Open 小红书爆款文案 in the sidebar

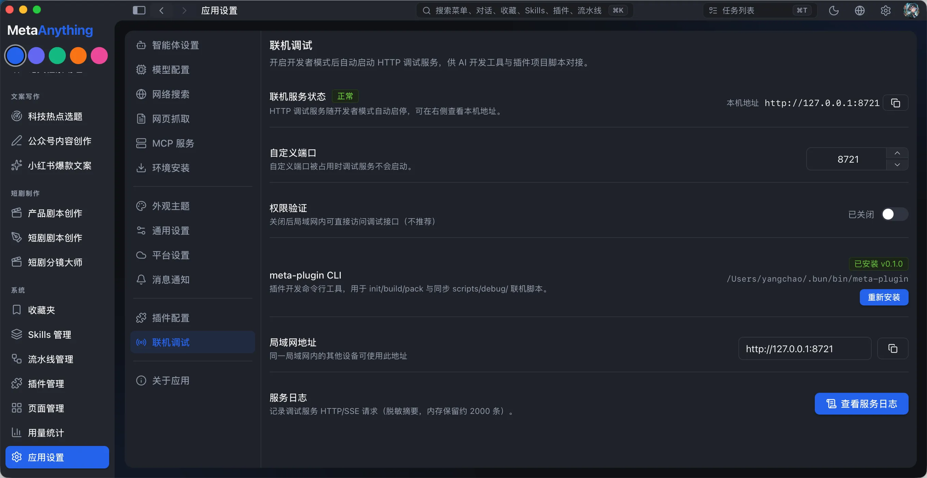tap(57, 165)
